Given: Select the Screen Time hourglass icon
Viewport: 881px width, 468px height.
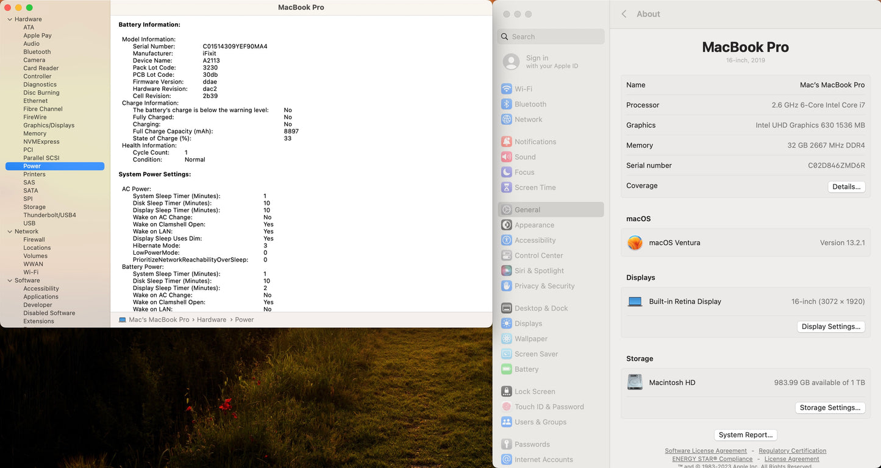Looking at the screenshot, I should pyautogui.click(x=506, y=188).
